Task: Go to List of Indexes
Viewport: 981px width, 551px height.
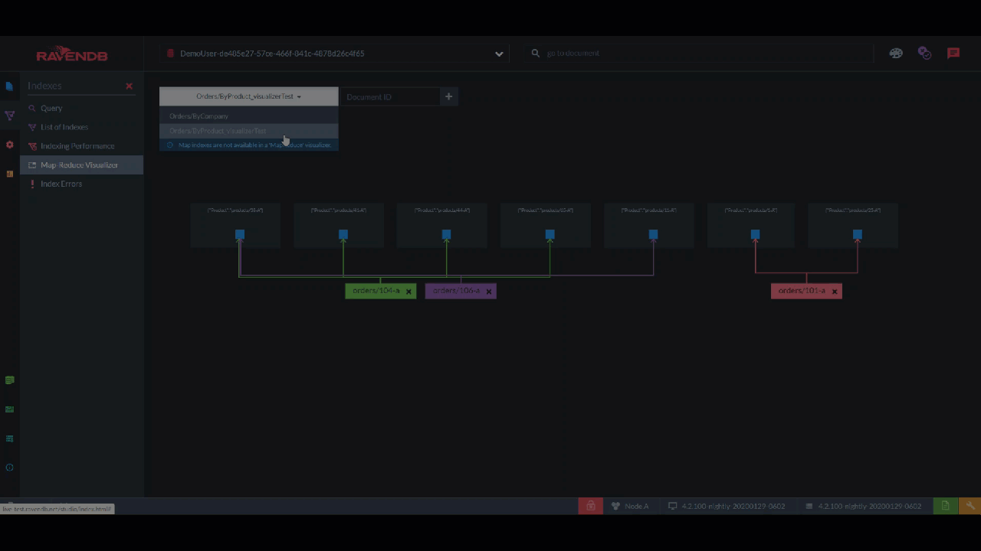Action: coord(64,127)
